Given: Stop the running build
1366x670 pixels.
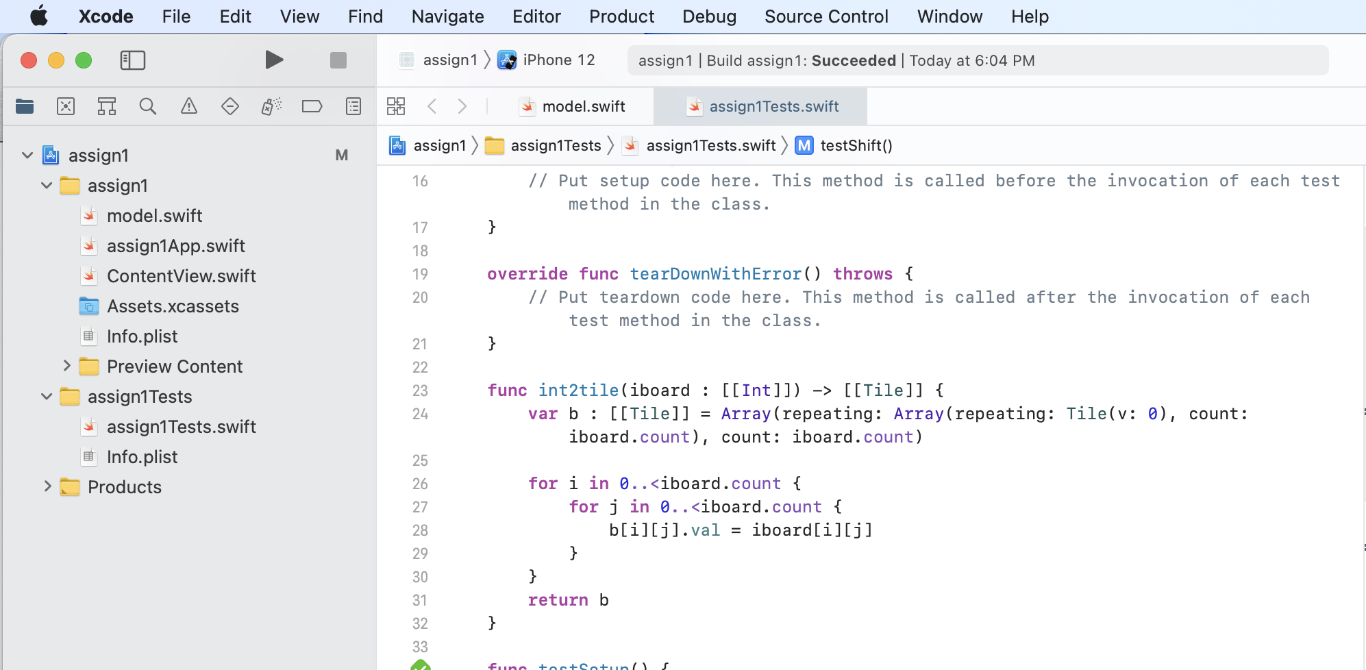Looking at the screenshot, I should [x=338, y=60].
